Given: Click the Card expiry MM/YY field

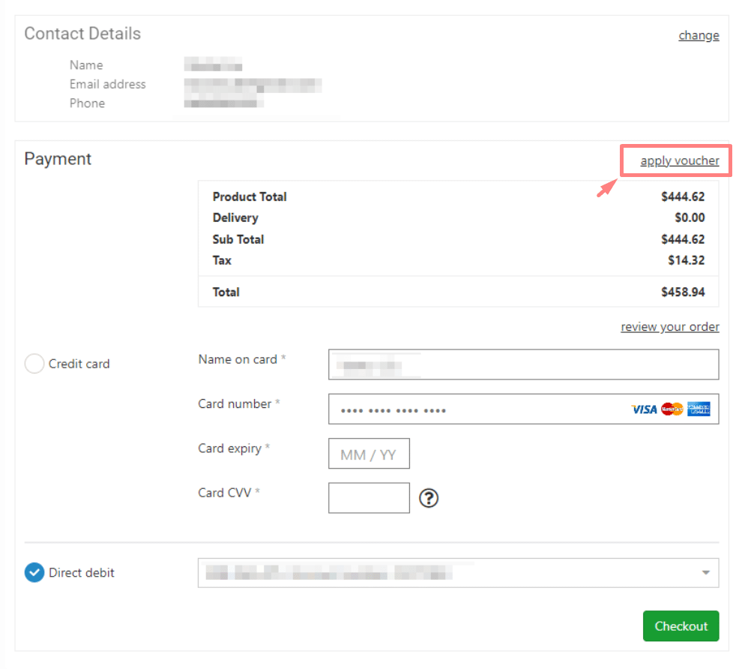Looking at the screenshot, I should (x=369, y=453).
